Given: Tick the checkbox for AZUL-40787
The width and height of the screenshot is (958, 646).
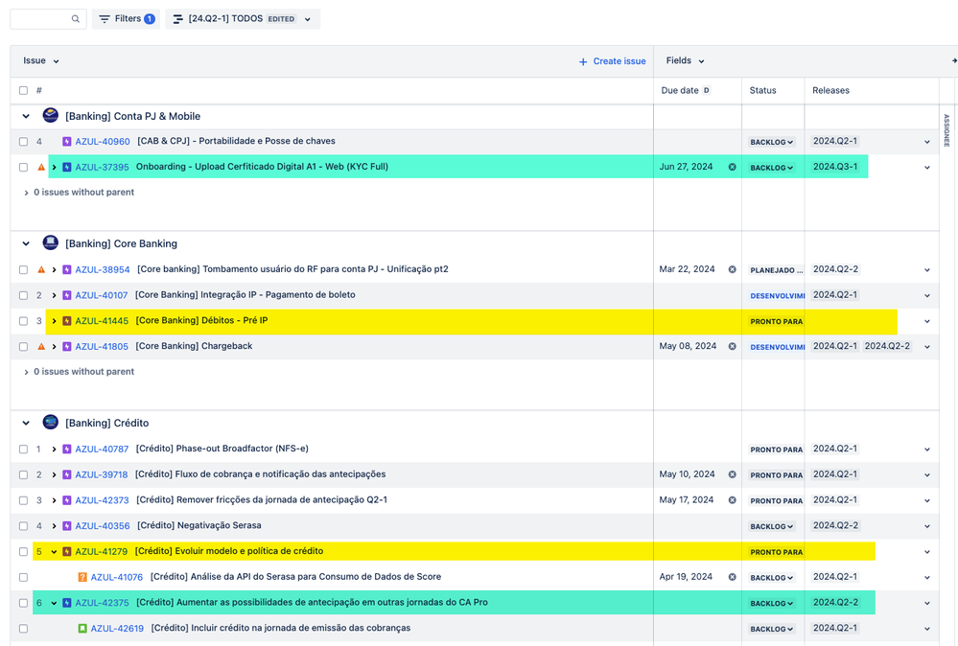Looking at the screenshot, I should 23,450.
